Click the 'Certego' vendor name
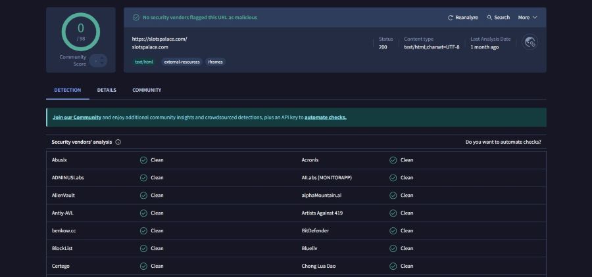592x277 pixels. pyautogui.click(x=61, y=266)
